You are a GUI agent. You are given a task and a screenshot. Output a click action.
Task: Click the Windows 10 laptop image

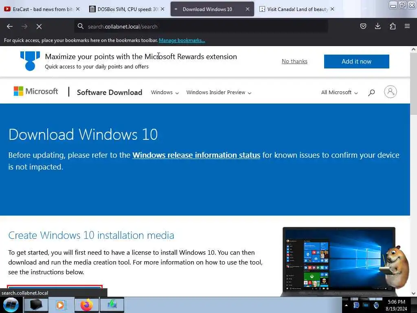339,262
